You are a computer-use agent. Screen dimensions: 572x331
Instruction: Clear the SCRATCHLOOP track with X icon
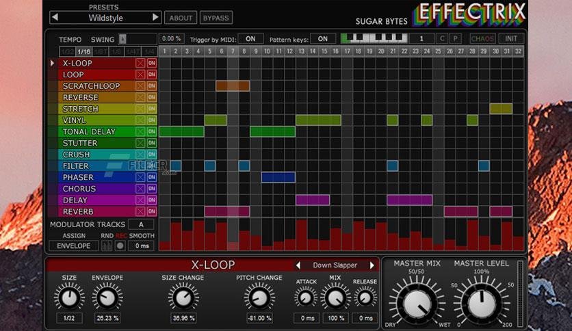140,86
